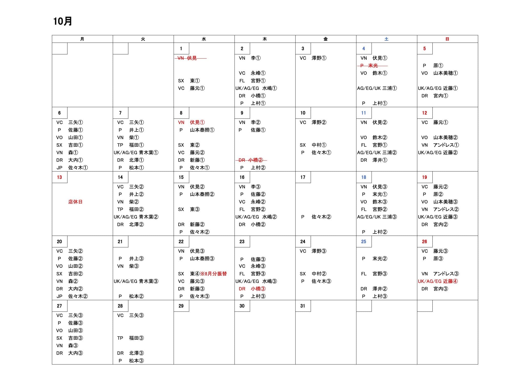This screenshot has width=524, height=370.
Task: Select the 月 weekday column header
Action: (82, 39)
